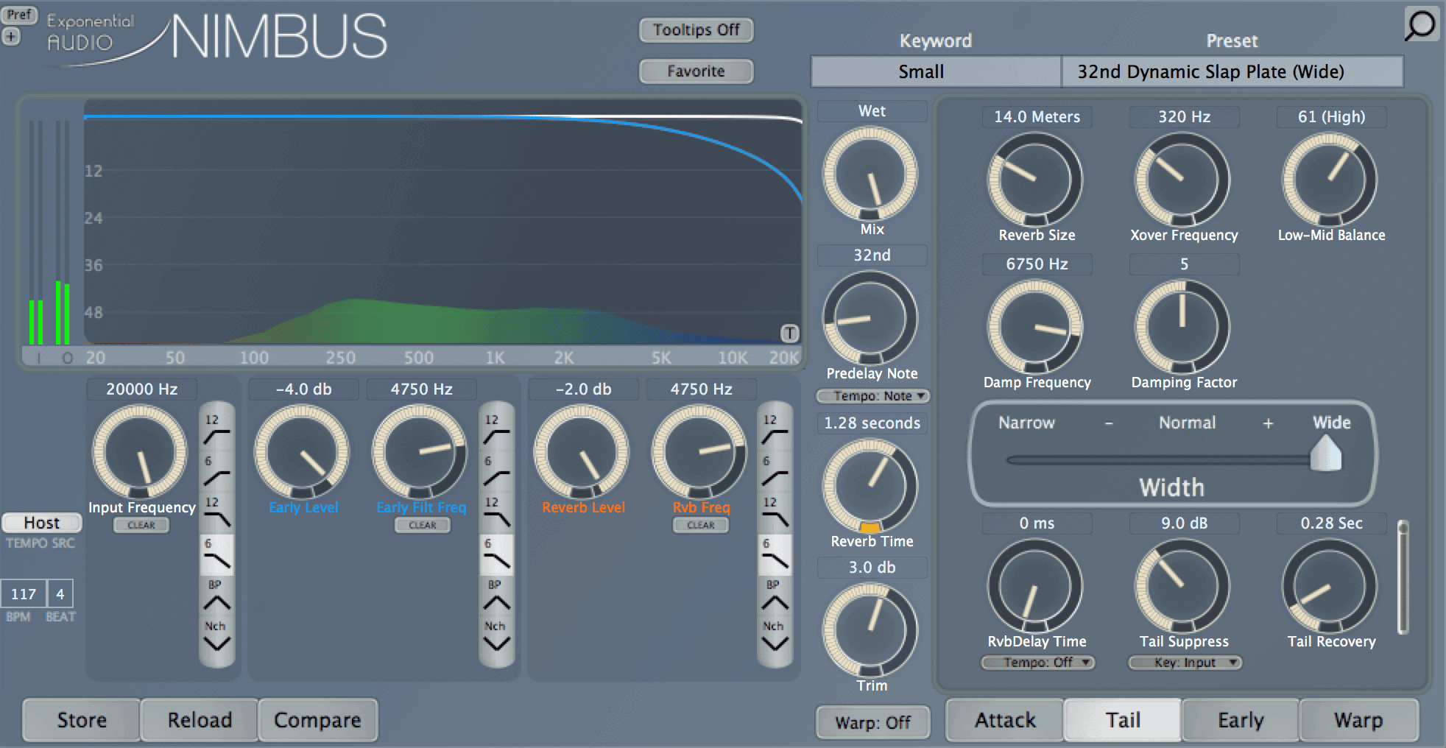This screenshot has height=748, width=1446.
Task: Click the vertical scrollbar beside Tail Recovery
Action: [x=1403, y=576]
